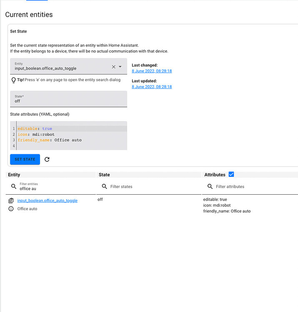Open the Last updated timestamp link
Screen dimensions: 298x312
(152, 87)
